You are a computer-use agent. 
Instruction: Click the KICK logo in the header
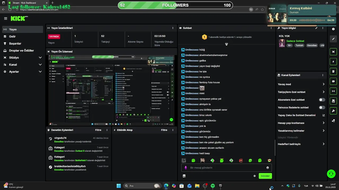[x=19, y=18]
